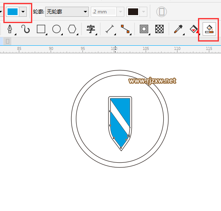This screenshot has height=211, width=221.
Task: Select the Parallel Dimension tool
Action: [x=110, y=29]
